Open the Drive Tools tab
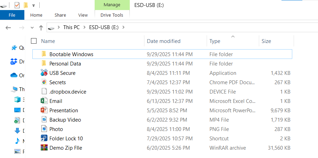The height and width of the screenshot is (158, 318). pos(112,15)
